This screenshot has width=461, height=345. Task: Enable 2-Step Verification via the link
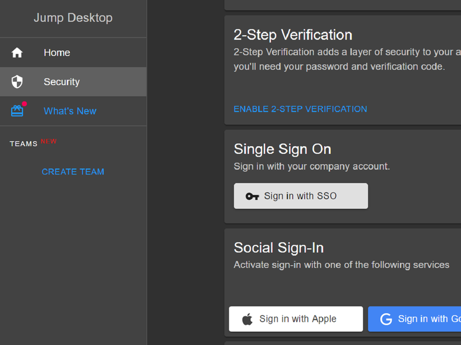pos(300,109)
